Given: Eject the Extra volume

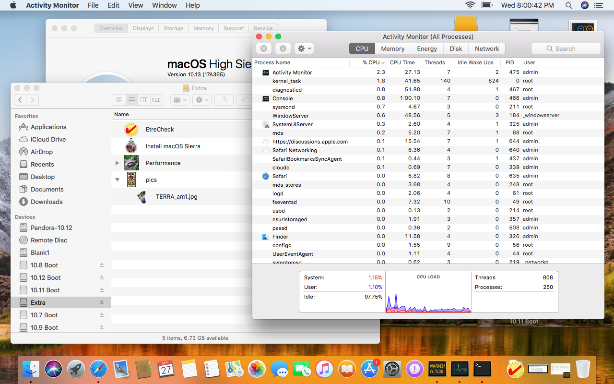Looking at the screenshot, I should (102, 302).
